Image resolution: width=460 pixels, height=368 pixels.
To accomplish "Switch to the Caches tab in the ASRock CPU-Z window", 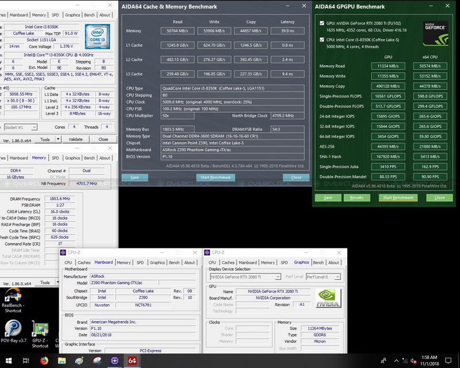I will click(84, 262).
